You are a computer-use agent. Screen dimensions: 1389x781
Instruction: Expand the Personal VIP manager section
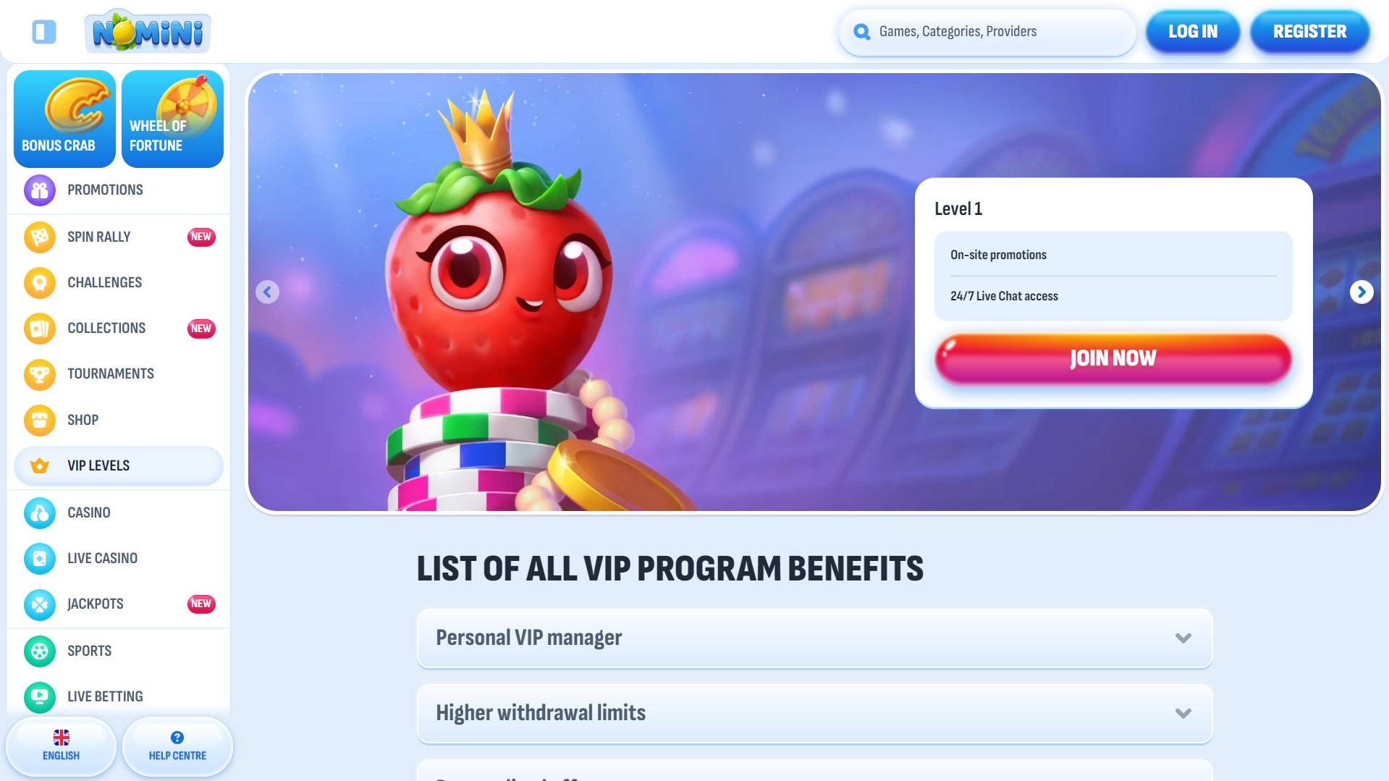click(814, 638)
